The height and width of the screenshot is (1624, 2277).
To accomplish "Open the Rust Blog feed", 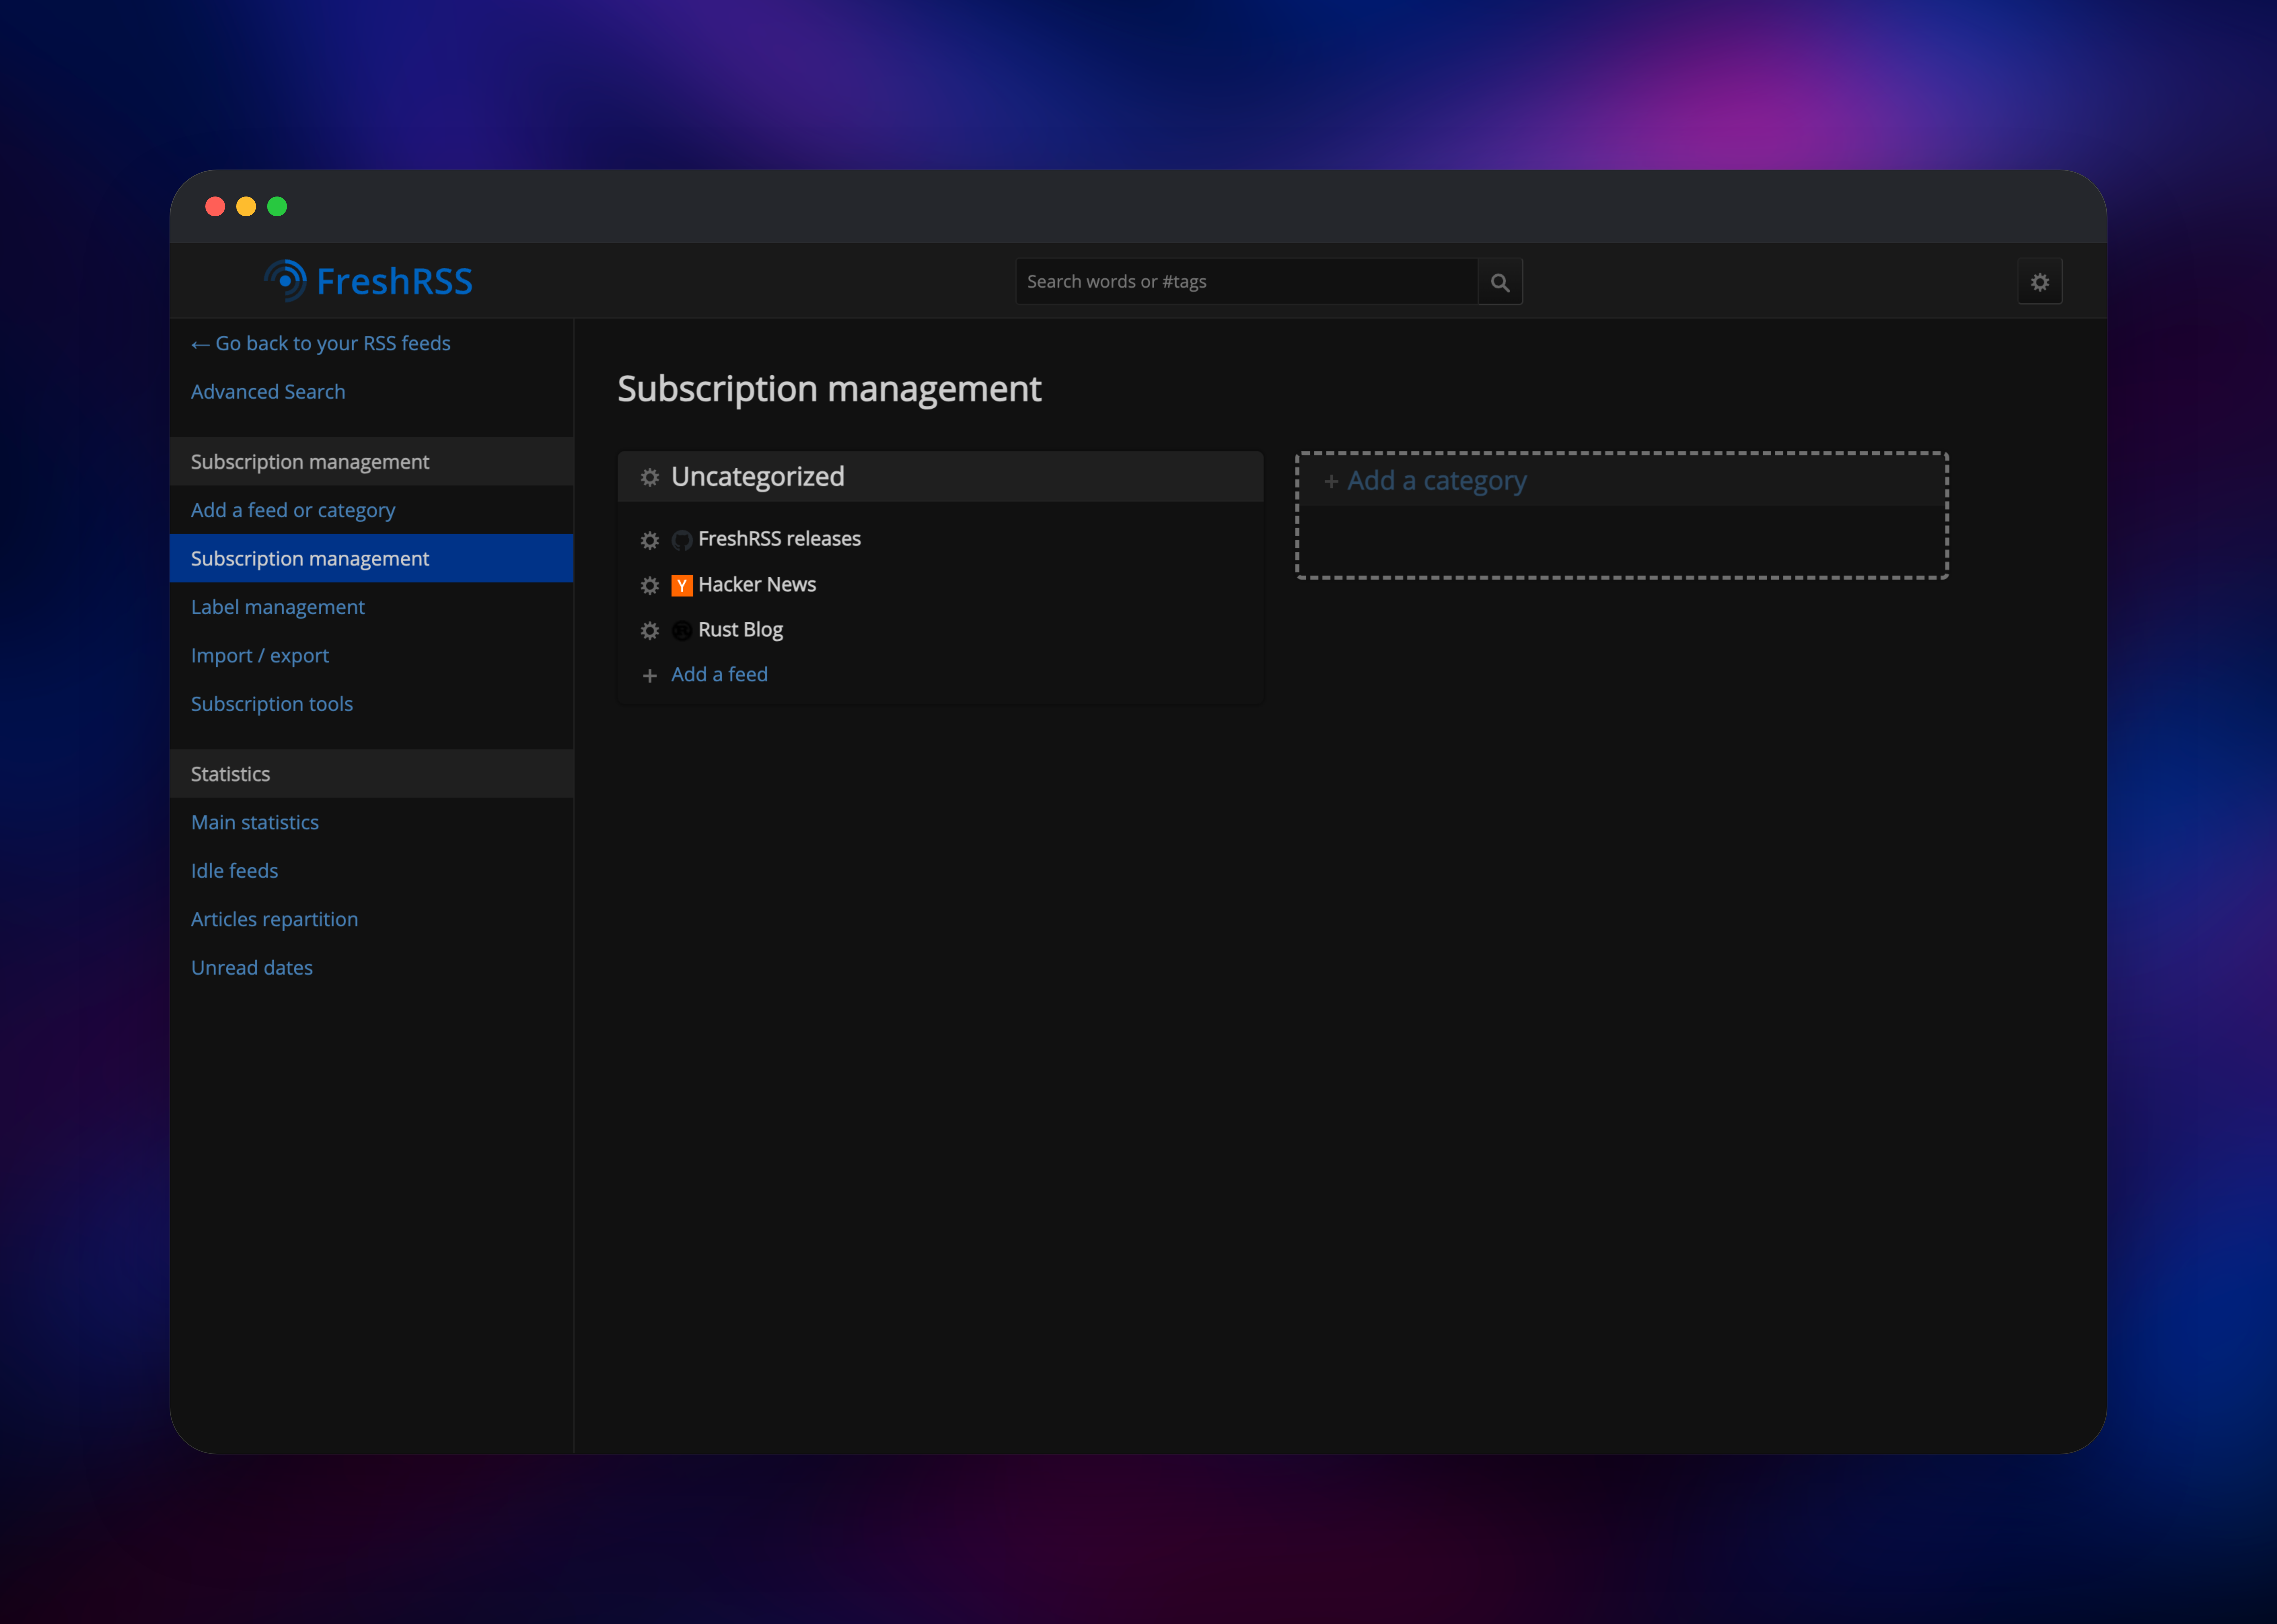I will coord(741,630).
